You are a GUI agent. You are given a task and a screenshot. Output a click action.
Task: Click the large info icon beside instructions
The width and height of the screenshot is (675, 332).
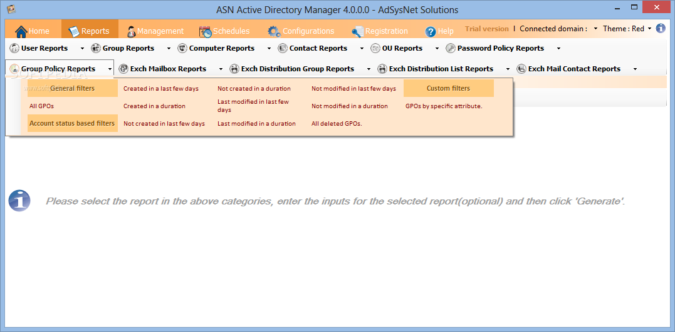pos(19,201)
